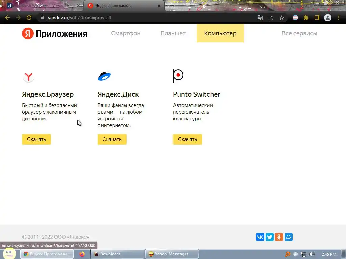Download Яндекс.Диск with Скачать button

point(112,139)
